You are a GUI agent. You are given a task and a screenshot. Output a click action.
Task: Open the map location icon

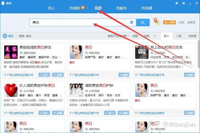tap(157, 22)
